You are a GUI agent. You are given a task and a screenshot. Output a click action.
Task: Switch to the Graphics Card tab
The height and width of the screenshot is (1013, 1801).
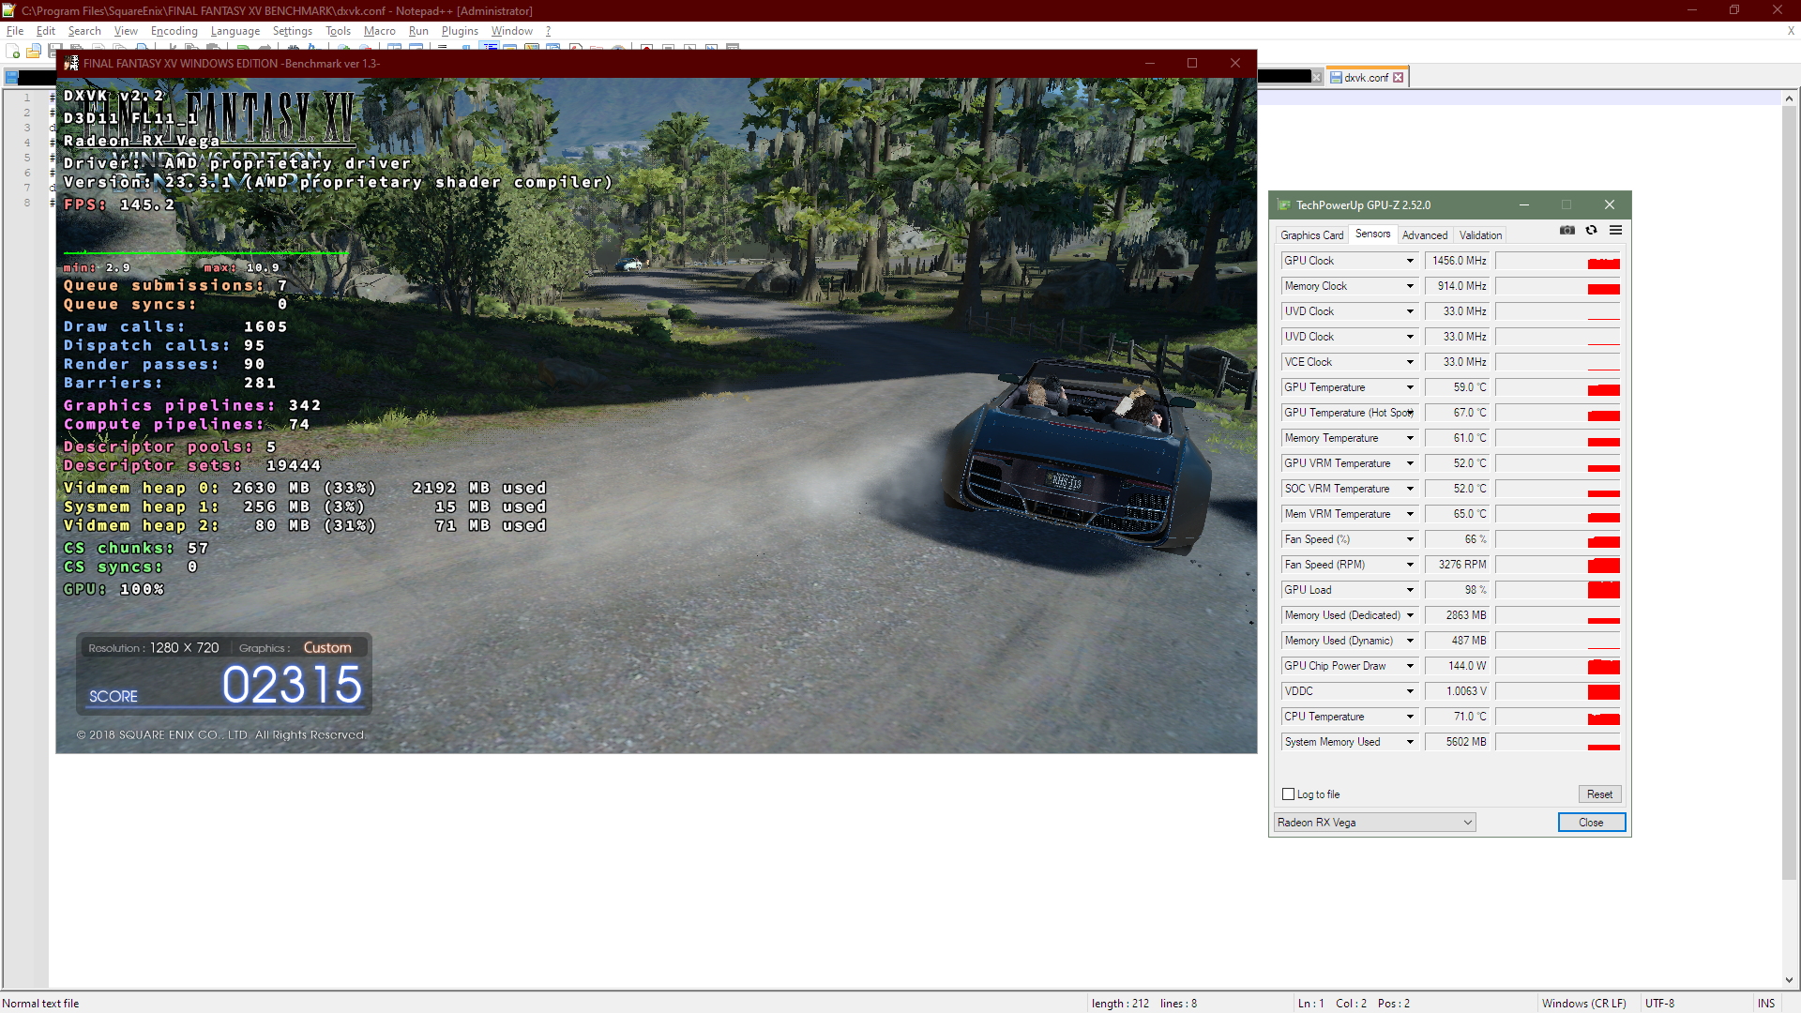point(1312,234)
